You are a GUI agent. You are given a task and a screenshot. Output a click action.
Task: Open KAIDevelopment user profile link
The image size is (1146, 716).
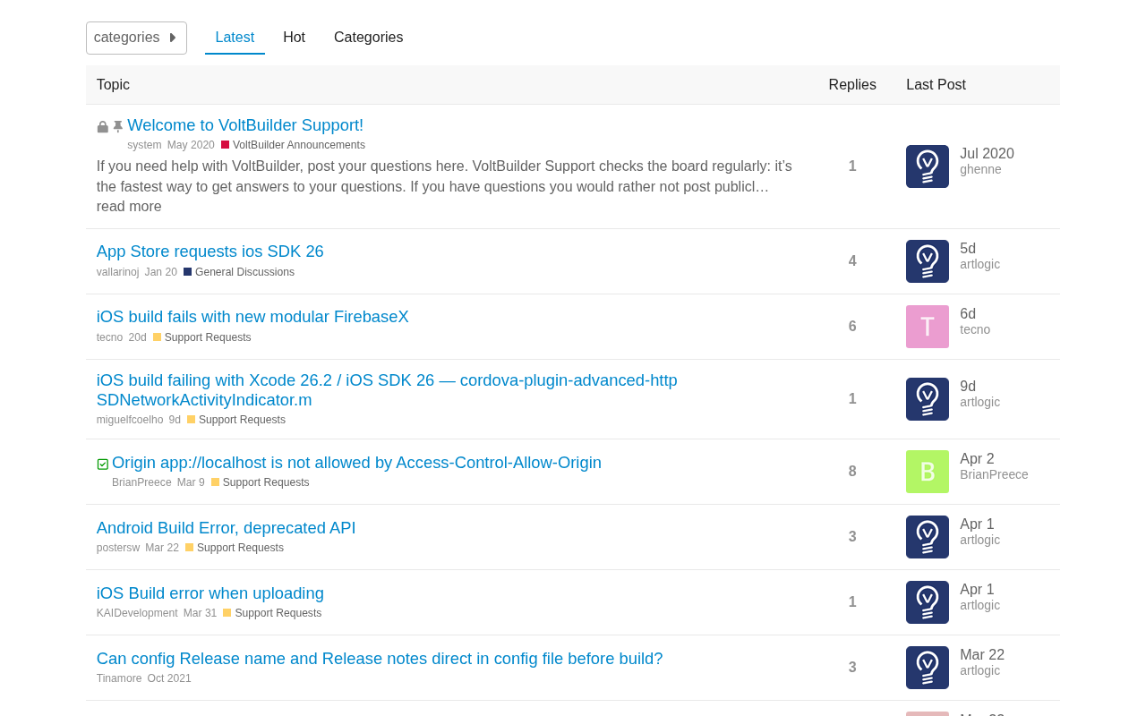[137, 613]
